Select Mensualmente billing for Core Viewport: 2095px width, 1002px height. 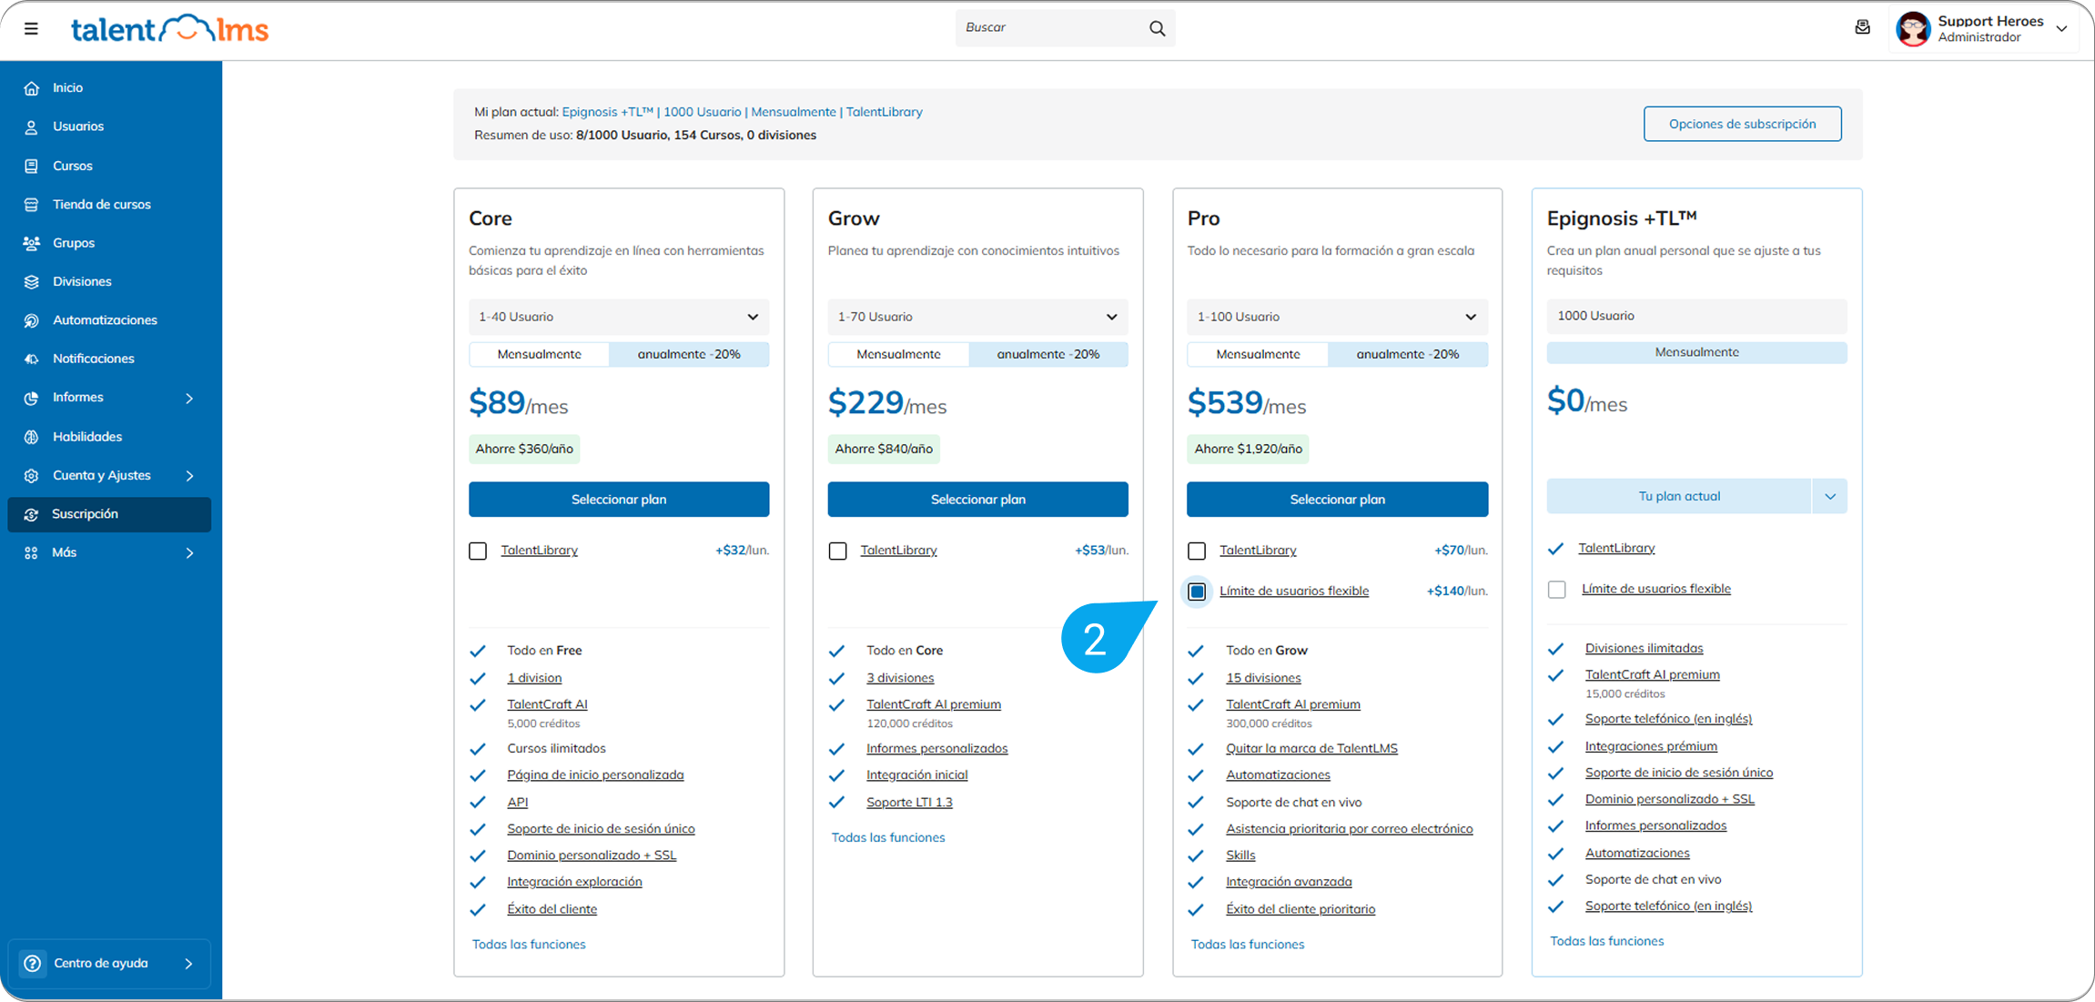pyautogui.click(x=540, y=354)
